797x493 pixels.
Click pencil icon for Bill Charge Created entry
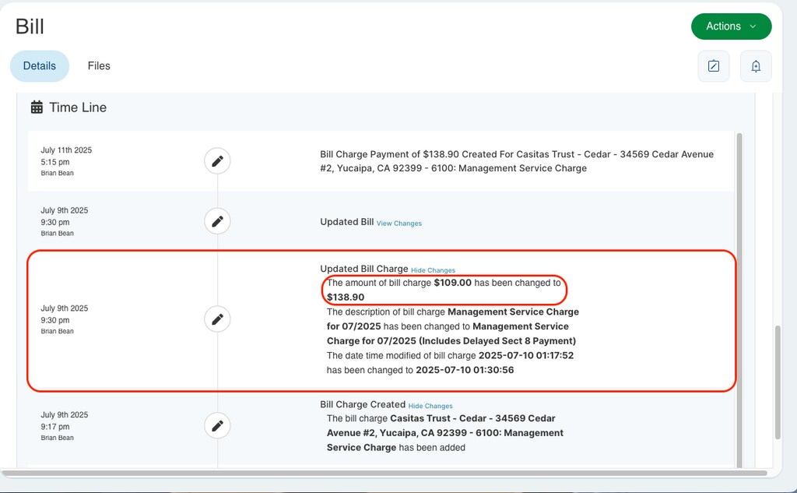tap(218, 426)
